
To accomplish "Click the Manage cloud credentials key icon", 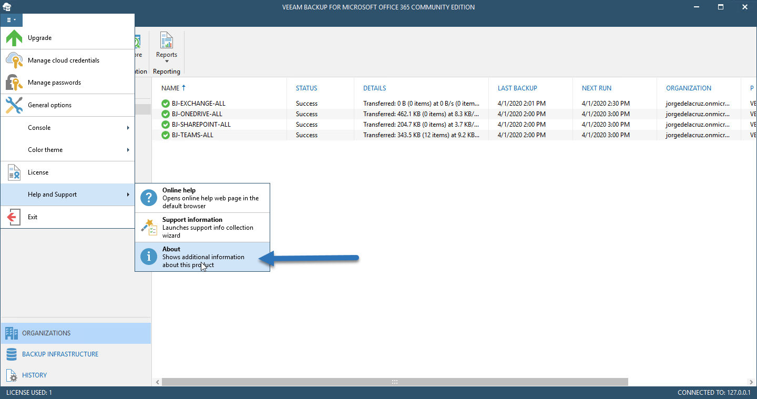I will 14,60.
